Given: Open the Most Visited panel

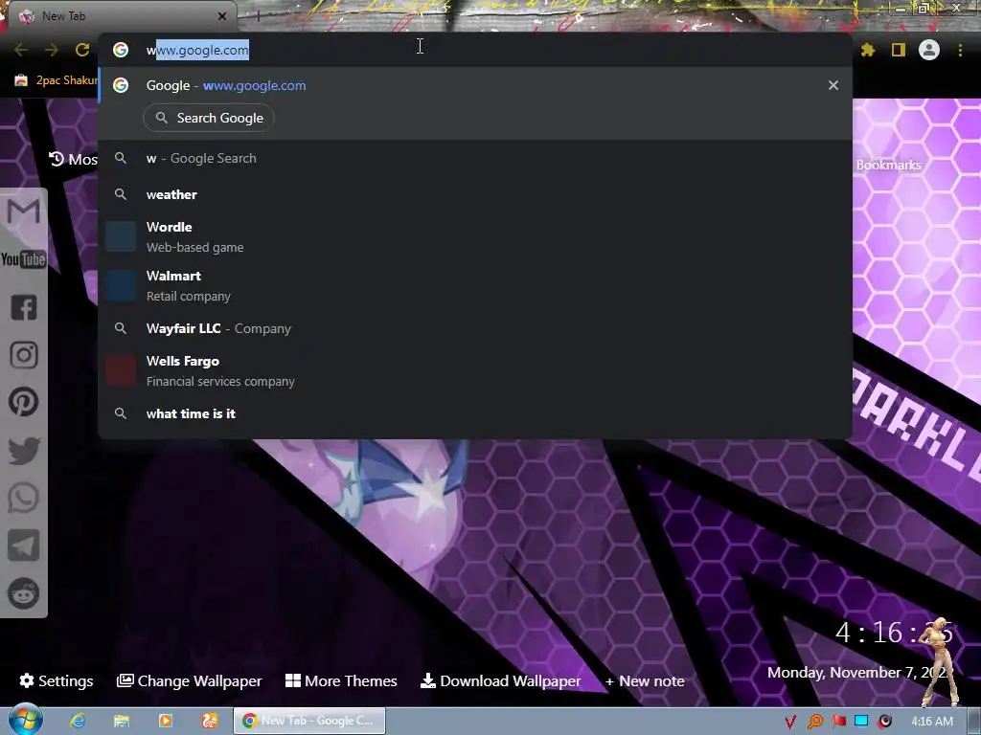Looking at the screenshot, I should pyautogui.click(x=73, y=160).
